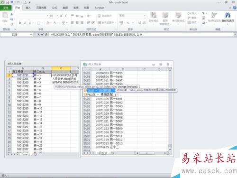Click the Decrease Decimal icon
237x178 pixels.
tap(144, 23)
